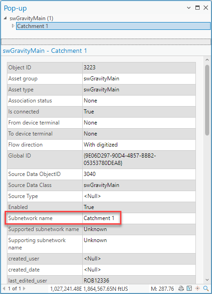Click the coordinates readout in status bar
Image resolution: width=212 pixels, height=294 pixels.
[89, 288]
